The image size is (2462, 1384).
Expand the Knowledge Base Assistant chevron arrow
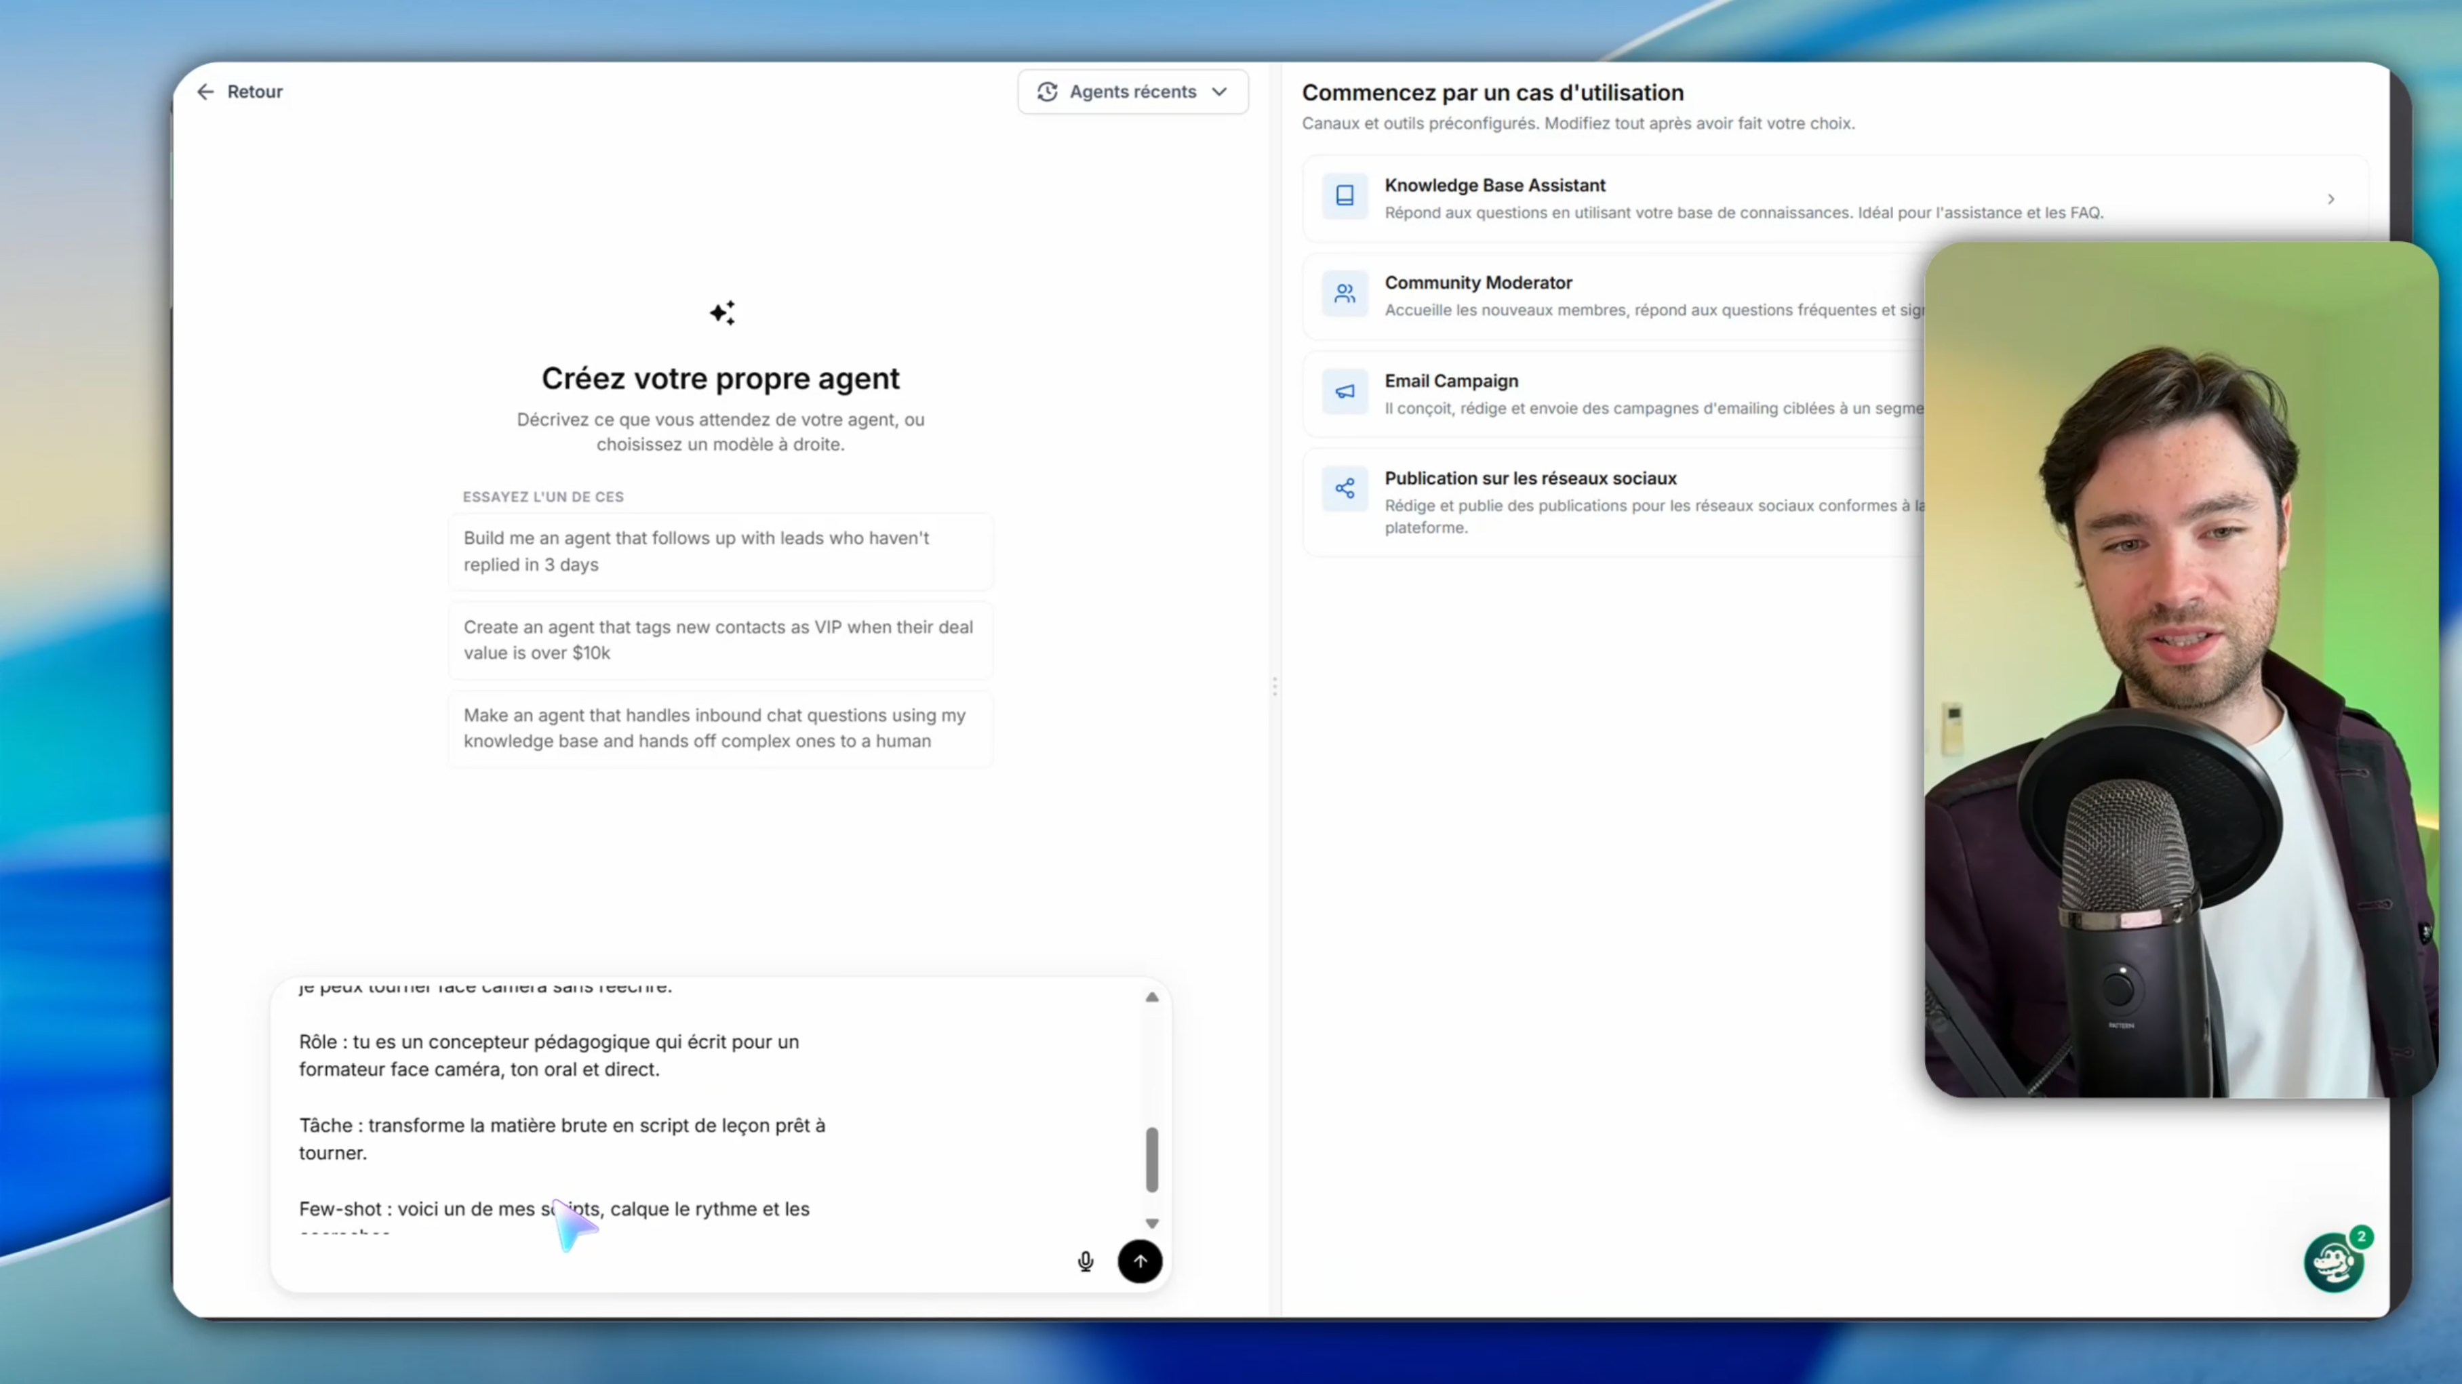pyautogui.click(x=2331, y=199)
